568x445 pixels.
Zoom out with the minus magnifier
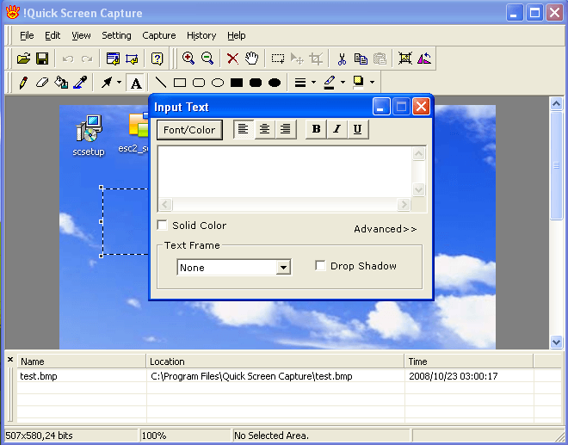(207, 59)
